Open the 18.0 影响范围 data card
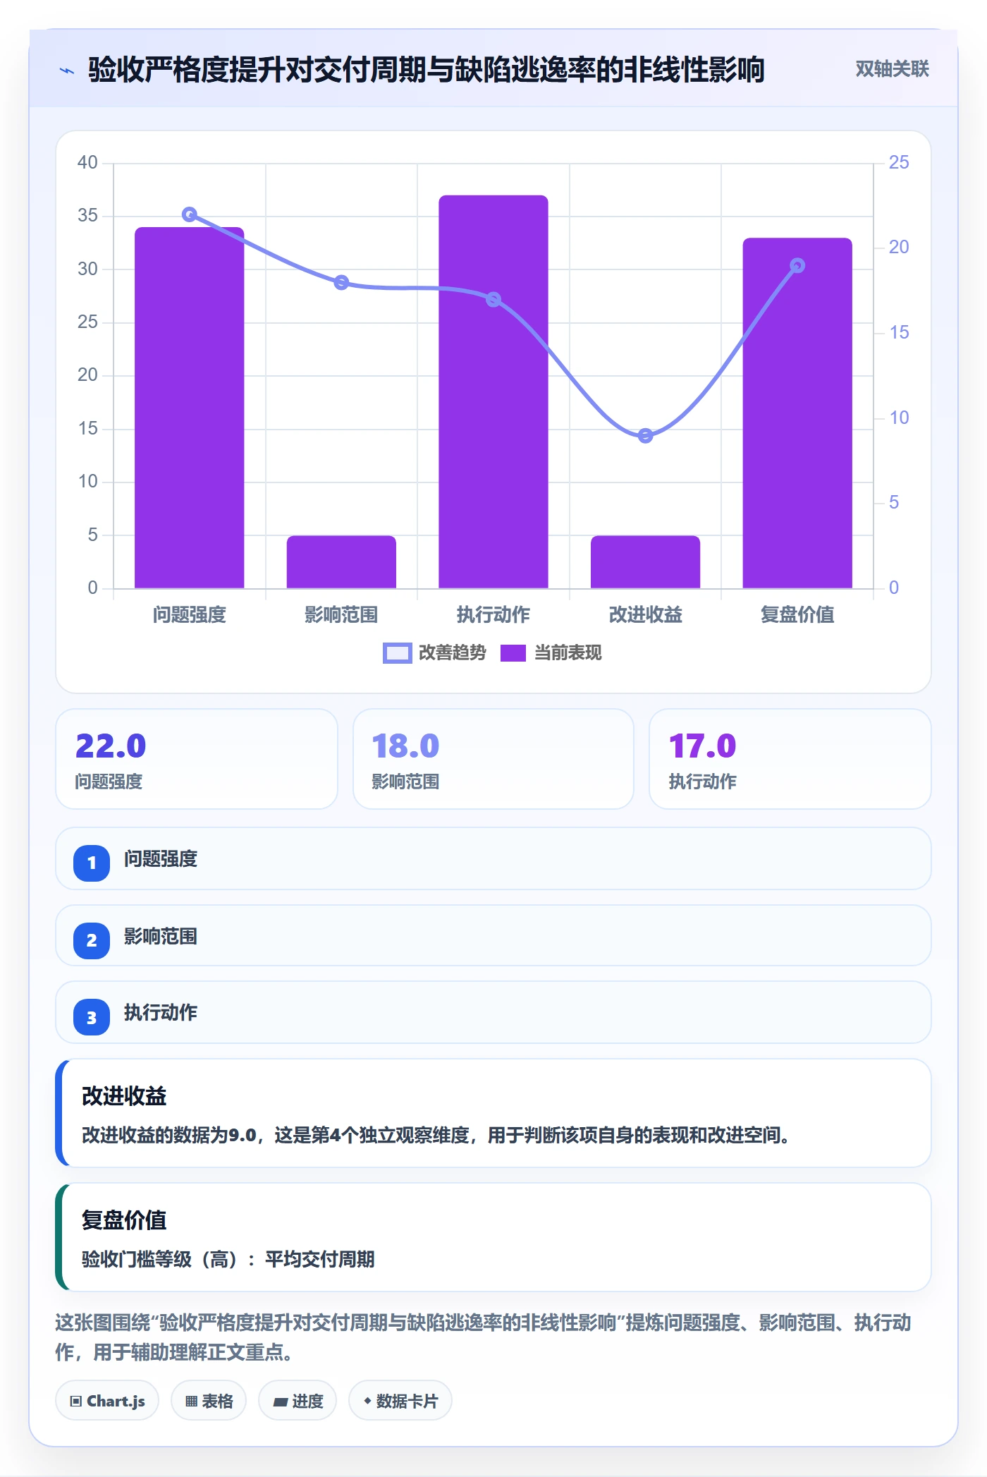Screen dimensions: 987x1477 [x=493, y=759]
